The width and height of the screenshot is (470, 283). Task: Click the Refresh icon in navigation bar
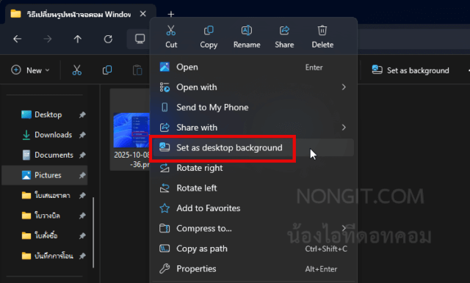pos(108,39)
